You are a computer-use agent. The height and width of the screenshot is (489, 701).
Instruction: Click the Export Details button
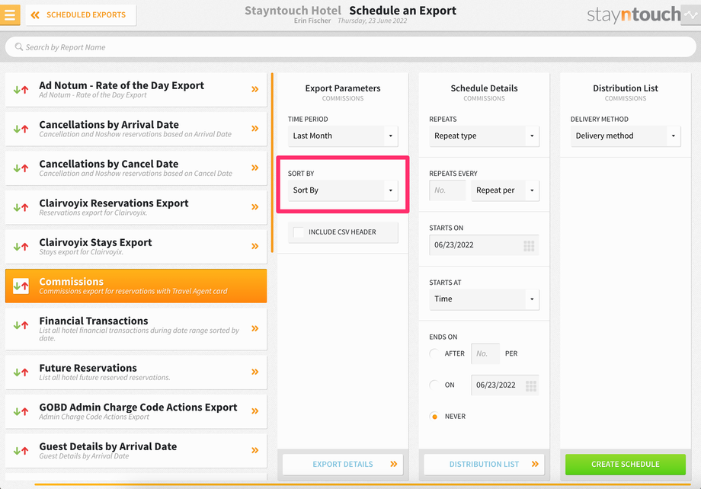343,465
